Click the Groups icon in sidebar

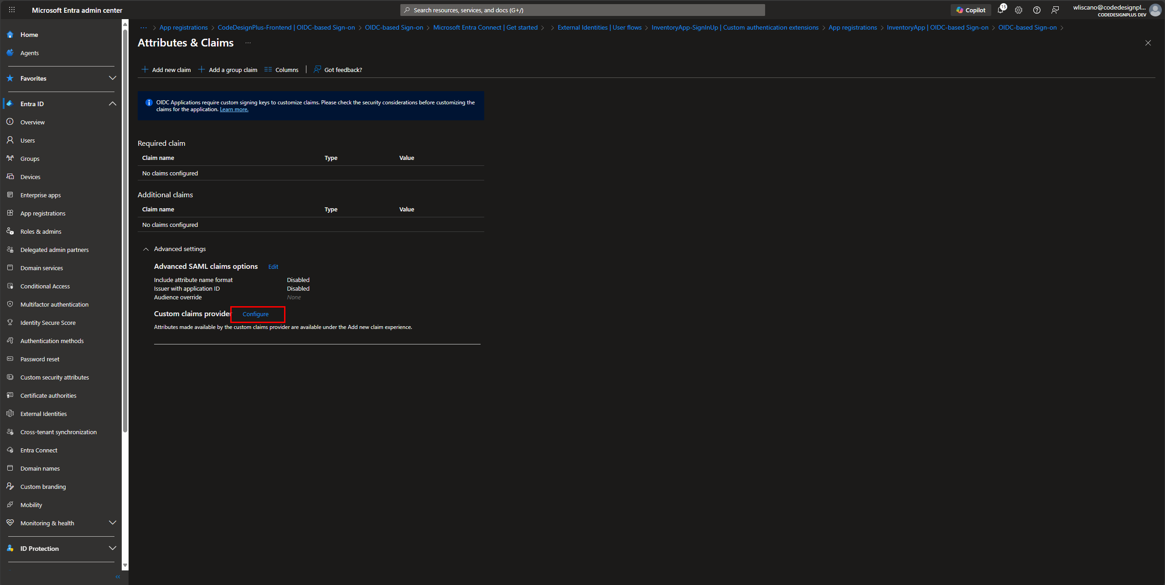[10, 158]
